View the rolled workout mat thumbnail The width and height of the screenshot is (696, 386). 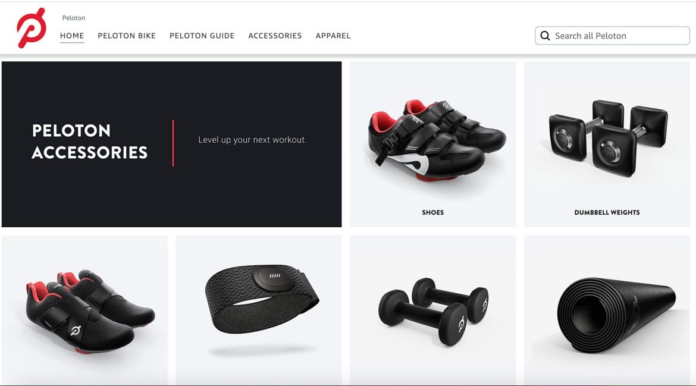tap(607, 310)
